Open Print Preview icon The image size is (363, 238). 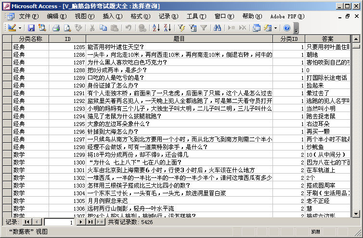coord(67,28)
